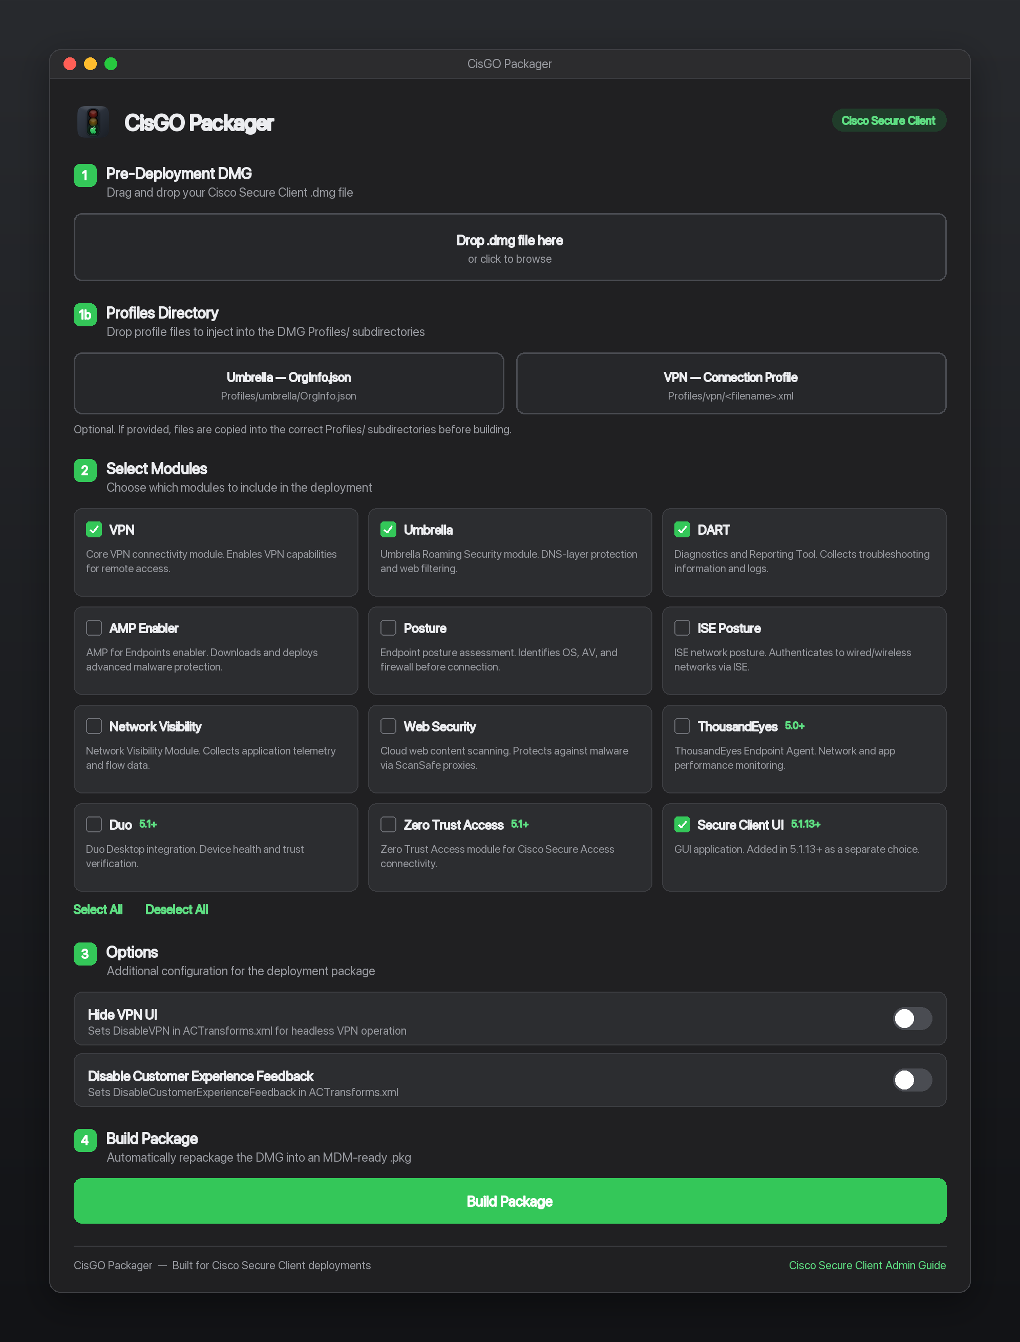Click the ThousandEyes 5.0+ version tag
1020x1342 pixels.
click(x=794, y=726)
